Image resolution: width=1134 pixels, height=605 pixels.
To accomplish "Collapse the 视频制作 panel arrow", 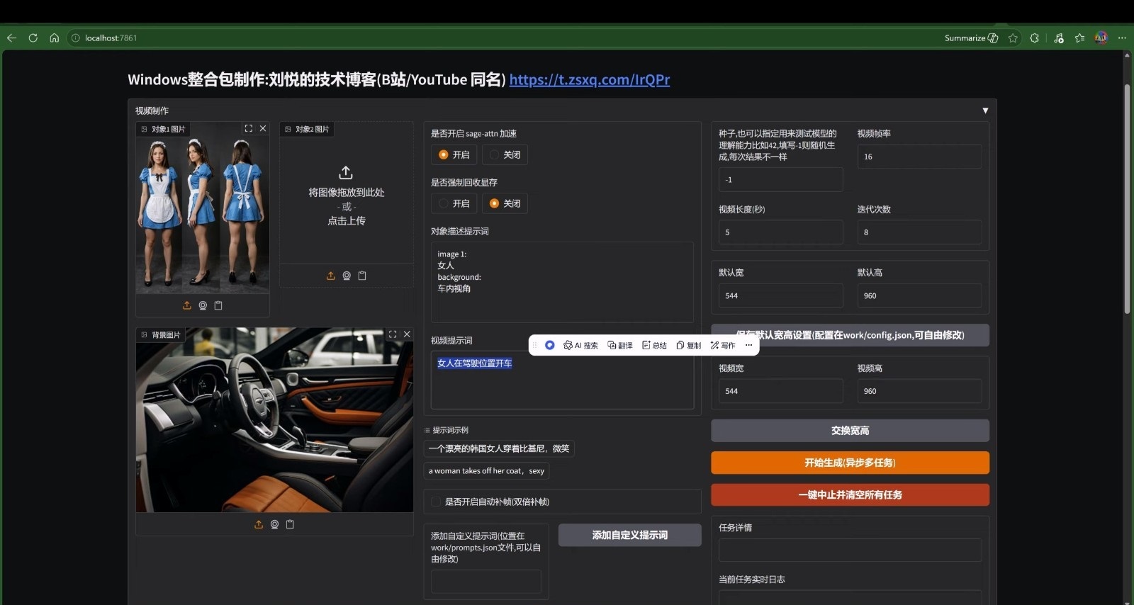I will pyautogui.click(x=985, y=111).
